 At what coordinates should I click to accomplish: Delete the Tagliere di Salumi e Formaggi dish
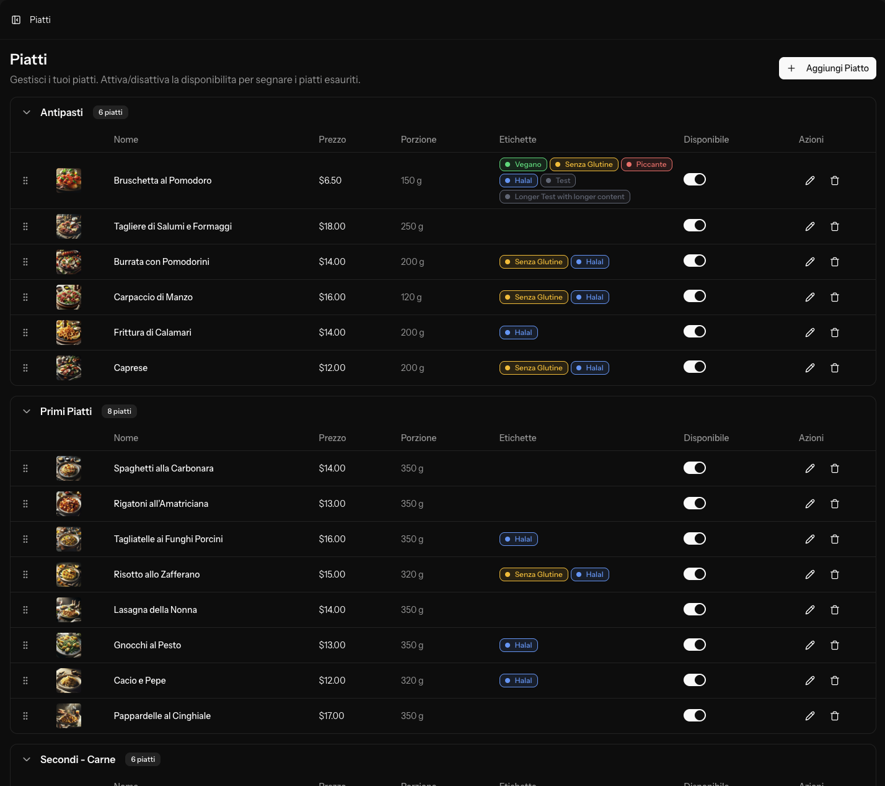[x=835, y=226]
